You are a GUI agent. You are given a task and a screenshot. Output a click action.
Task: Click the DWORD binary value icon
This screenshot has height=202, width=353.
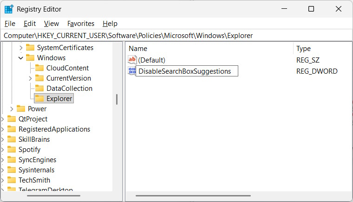pos(132,71)
